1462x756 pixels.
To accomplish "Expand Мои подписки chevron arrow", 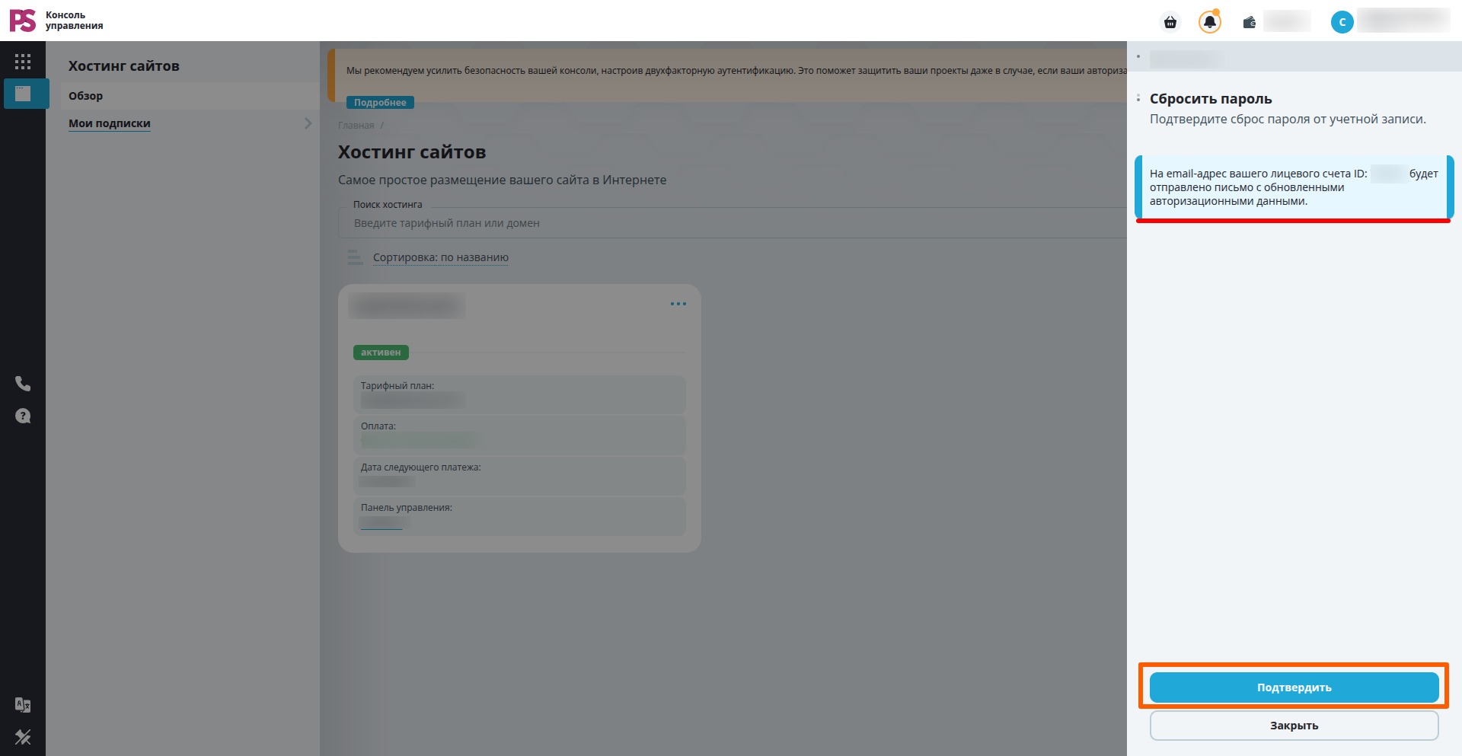I will coord(308,123).
